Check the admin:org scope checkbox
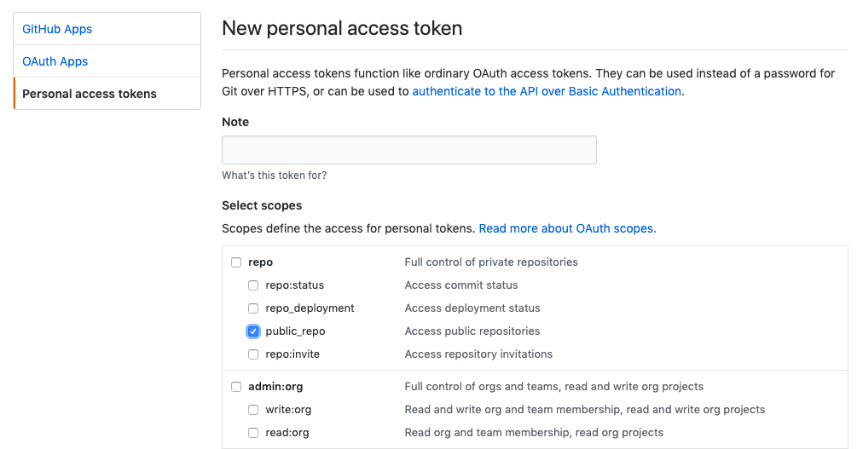 coord(236,387)
